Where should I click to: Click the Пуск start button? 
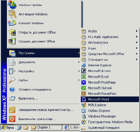tap(7, 128)
